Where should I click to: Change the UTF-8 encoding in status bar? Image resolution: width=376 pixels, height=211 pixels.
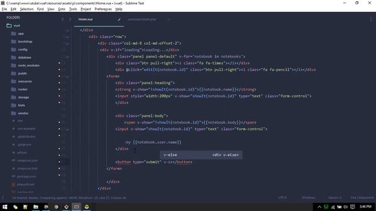pyautogui.click(x=282, y=198)
